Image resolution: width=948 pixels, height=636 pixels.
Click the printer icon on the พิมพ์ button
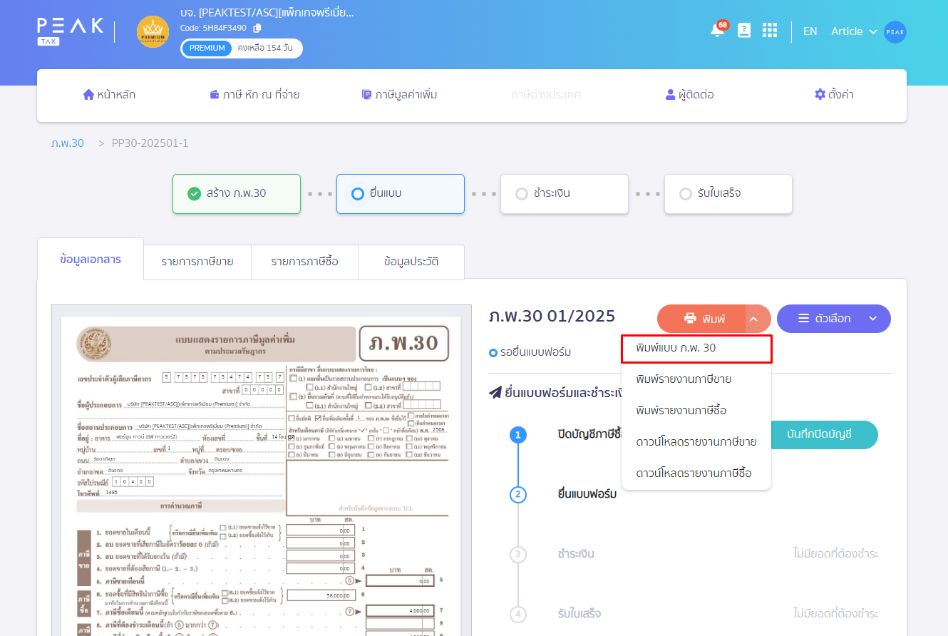coord(689,319)
